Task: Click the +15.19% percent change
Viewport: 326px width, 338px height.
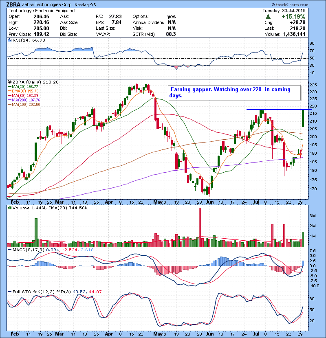Action: point(293,17)
